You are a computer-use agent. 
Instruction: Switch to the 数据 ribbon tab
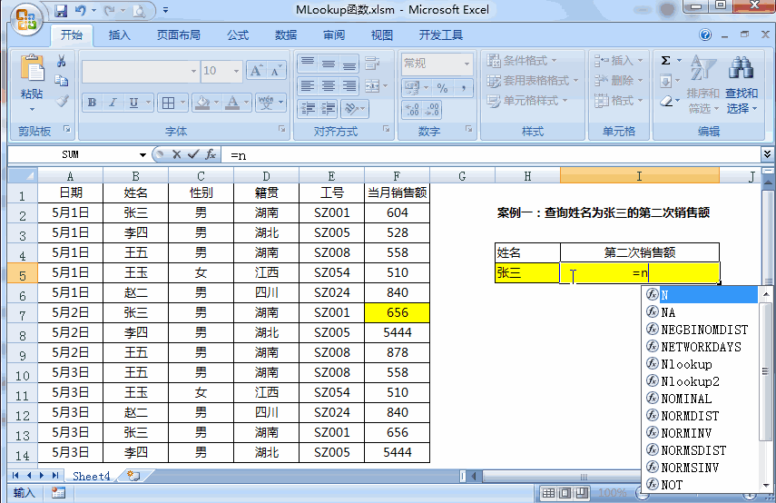click(x=286, y=35)
